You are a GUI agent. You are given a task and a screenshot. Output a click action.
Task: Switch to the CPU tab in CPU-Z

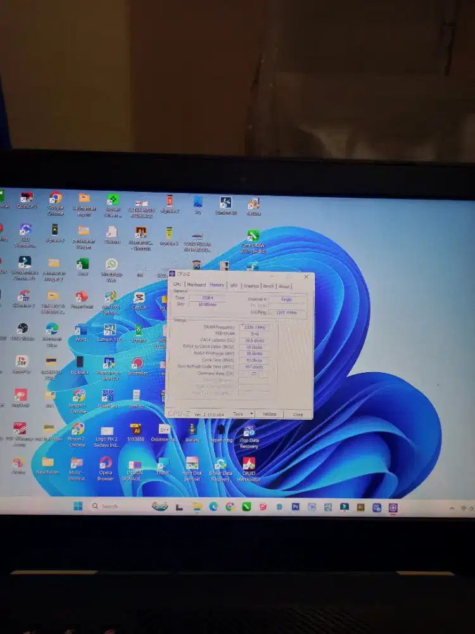(x=177, y=284)
